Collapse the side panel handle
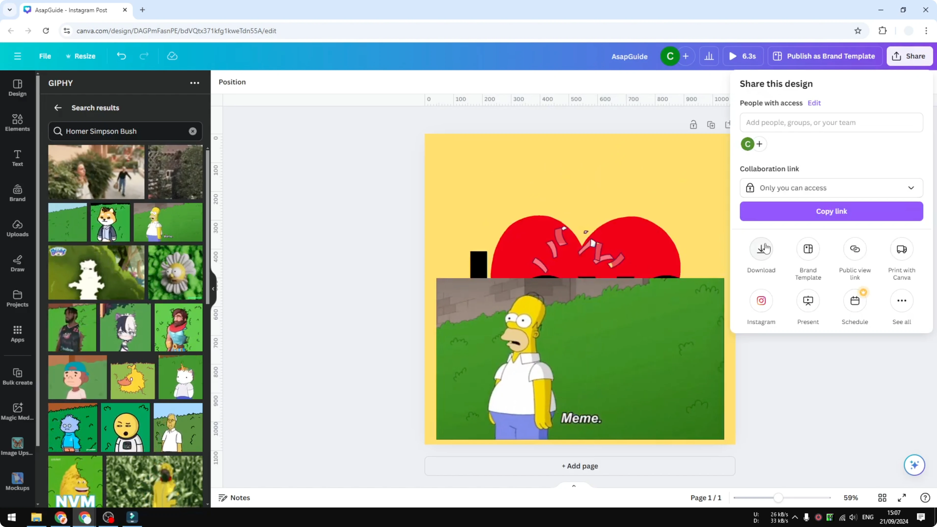The width and height of the screenshot is (937, 527). pyautogui.click(x=213, y=288)
